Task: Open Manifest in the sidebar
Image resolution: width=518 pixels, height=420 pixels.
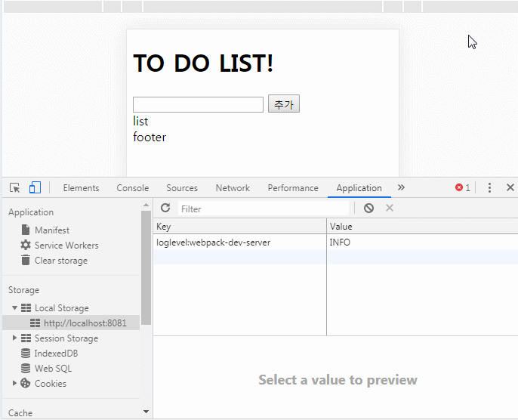Action: point(52,230)
